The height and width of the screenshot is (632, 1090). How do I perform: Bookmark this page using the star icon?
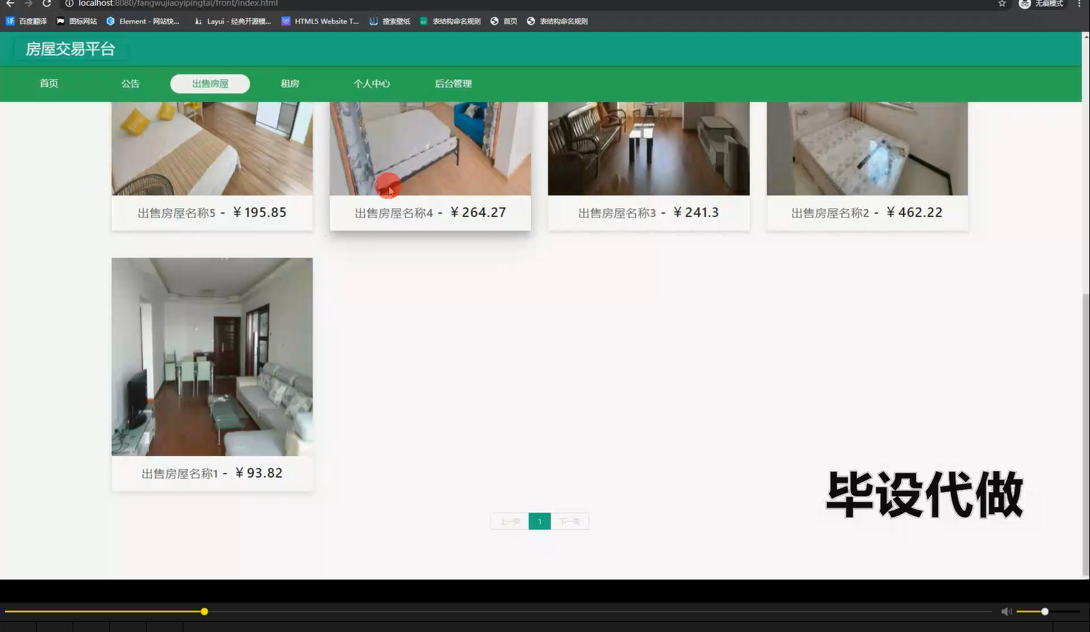click(1001, 4)
